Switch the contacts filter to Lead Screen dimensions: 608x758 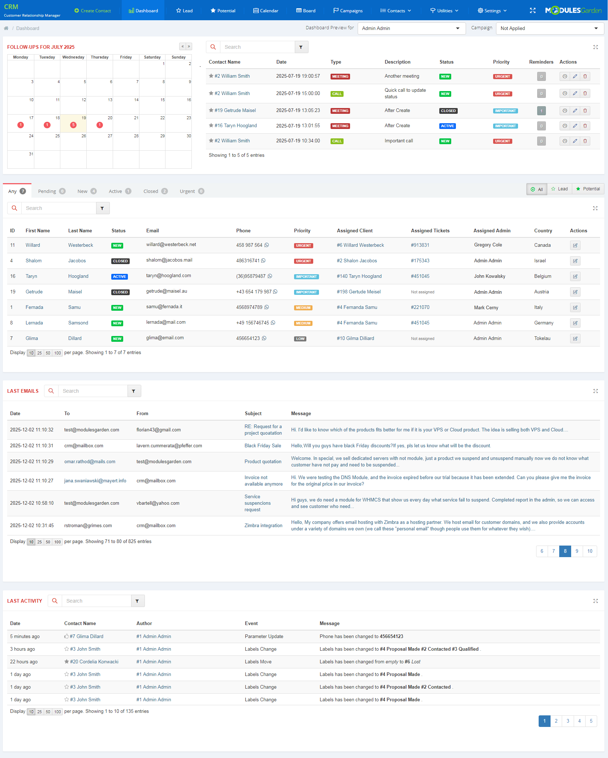pos(560,189)
